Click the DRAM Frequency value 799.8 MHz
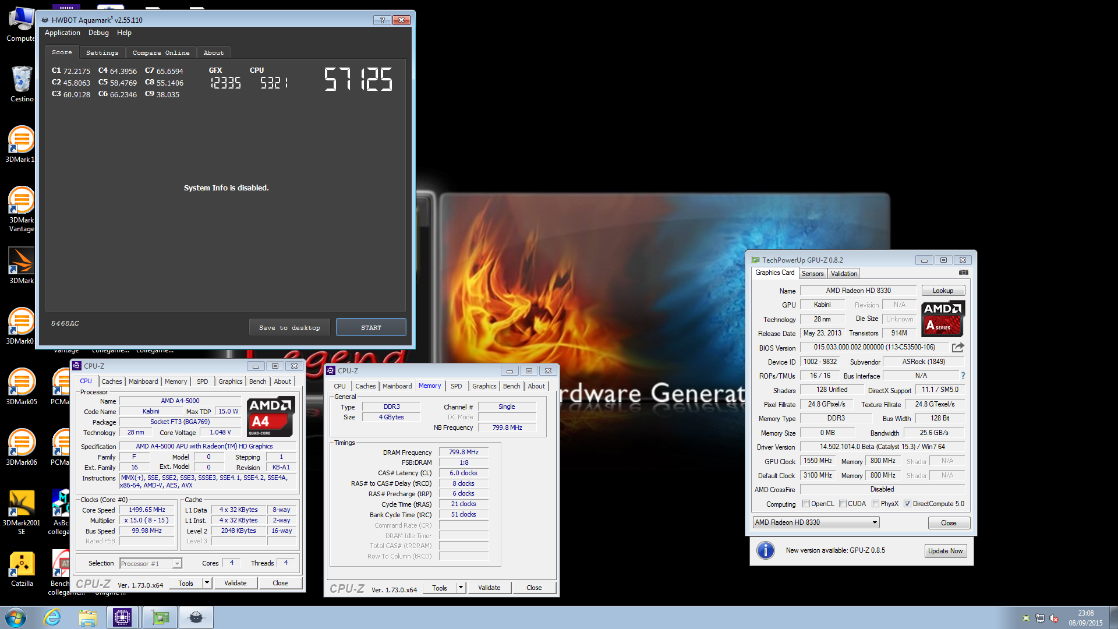This screenshot has height=629, width=1118. pyautogui.click(x=464, y=452)
